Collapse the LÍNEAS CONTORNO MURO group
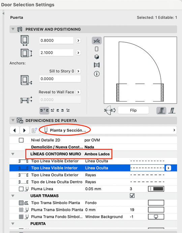The image size is (182, 233). coord(13,154)
